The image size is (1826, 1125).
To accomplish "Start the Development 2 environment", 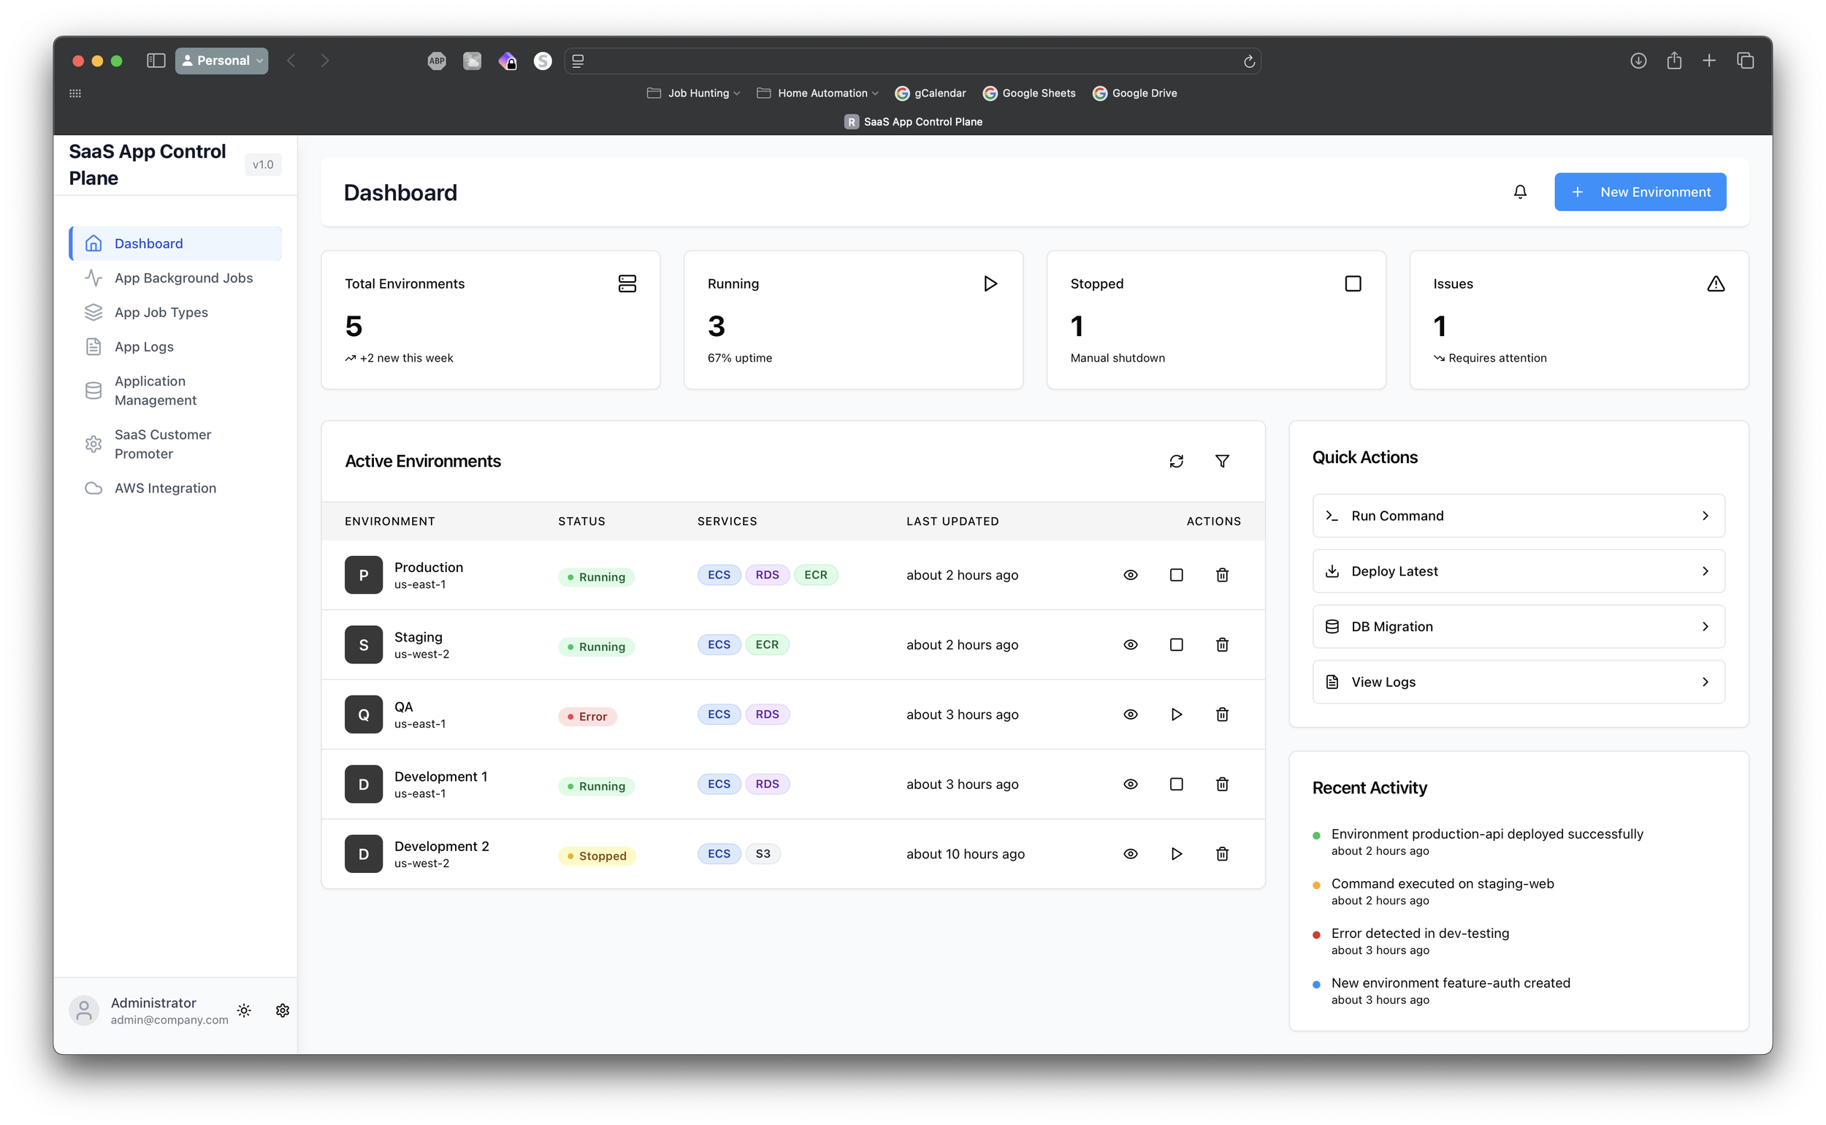I will click(1176, 853).
